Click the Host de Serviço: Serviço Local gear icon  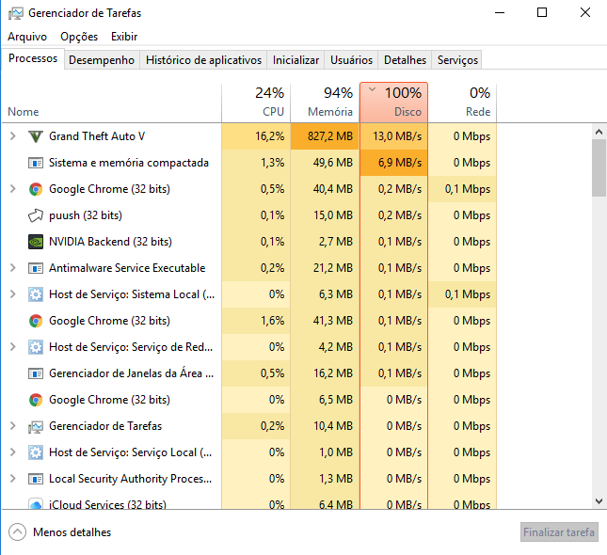pos(36,452)
